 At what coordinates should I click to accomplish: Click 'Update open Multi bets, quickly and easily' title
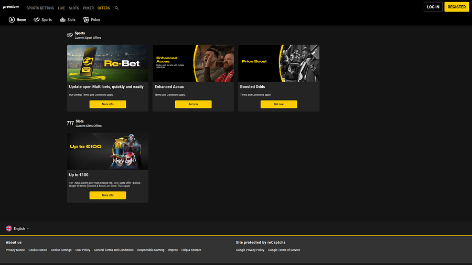point(106,87)
